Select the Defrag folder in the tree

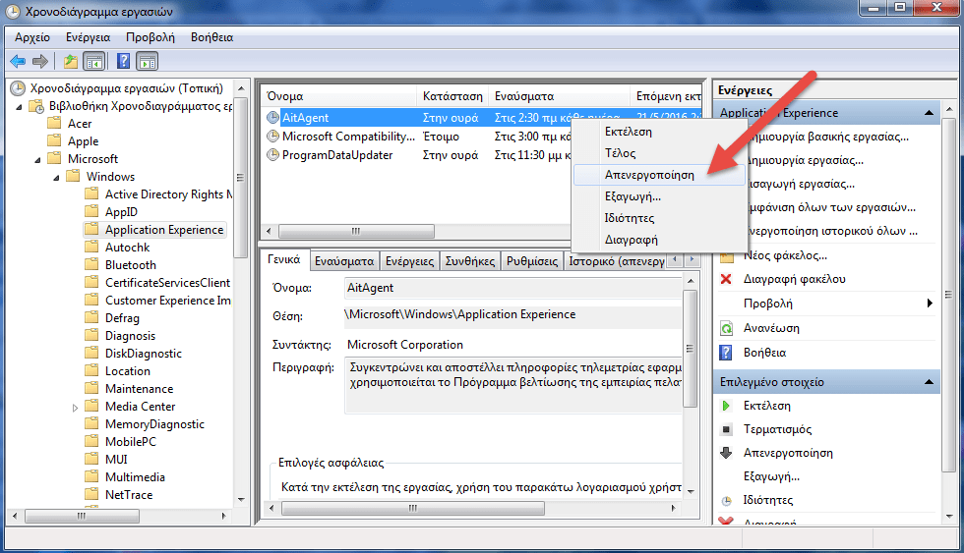pyautogui.click(x=122, y=318)
